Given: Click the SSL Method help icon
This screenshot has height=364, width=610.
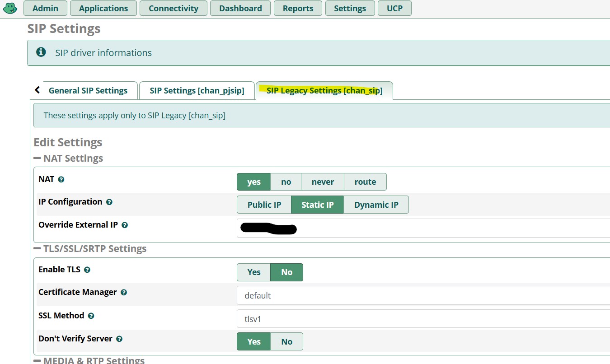Looking at the screenshot, I should (x=91, y=316).
